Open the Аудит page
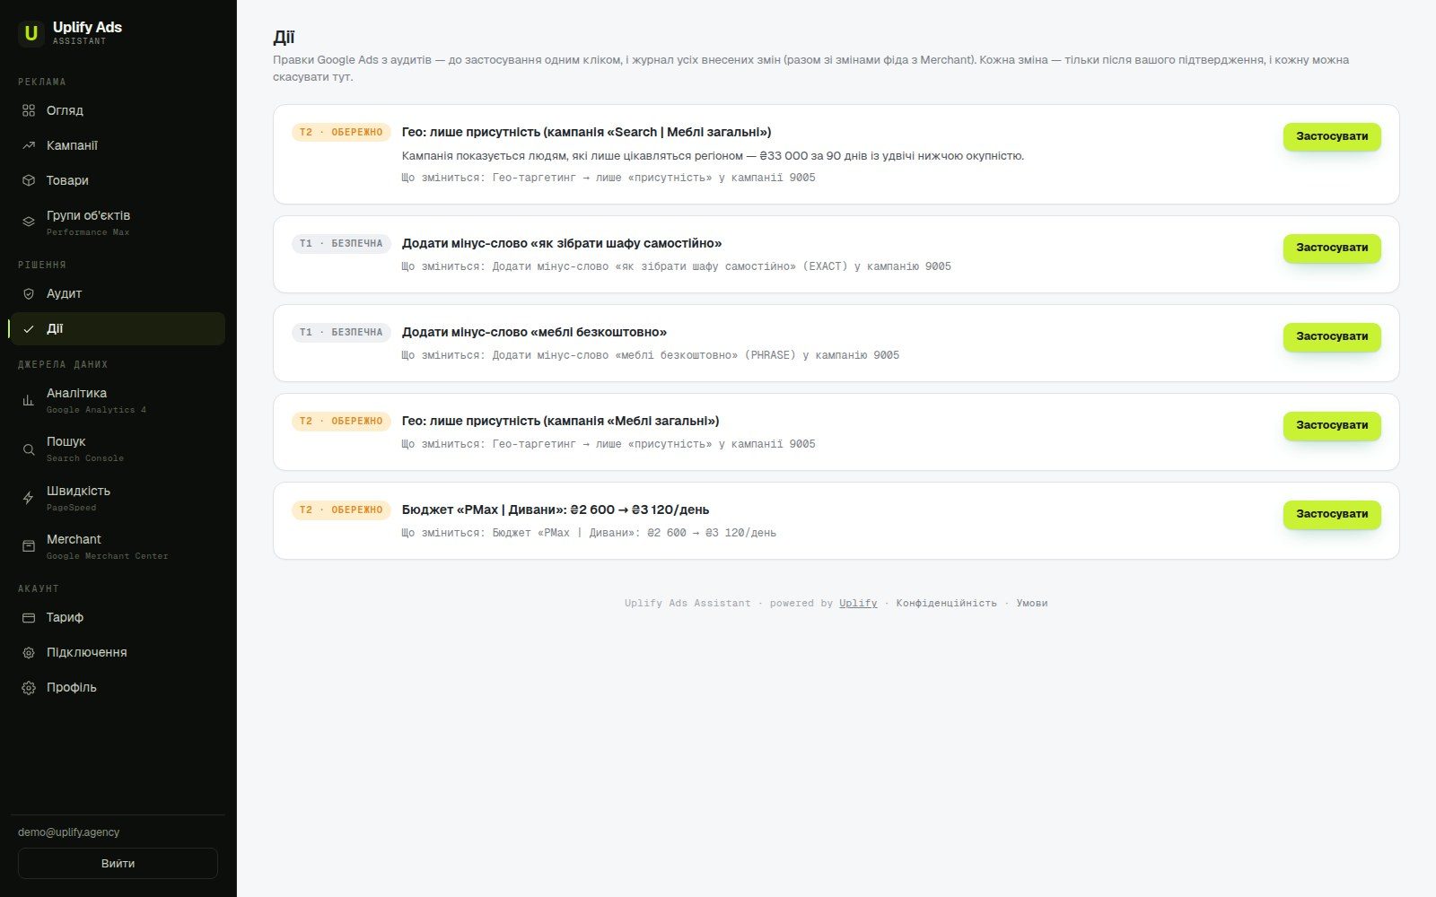The height and width of the screenshot is (897, 1436). tap(118, 293)
